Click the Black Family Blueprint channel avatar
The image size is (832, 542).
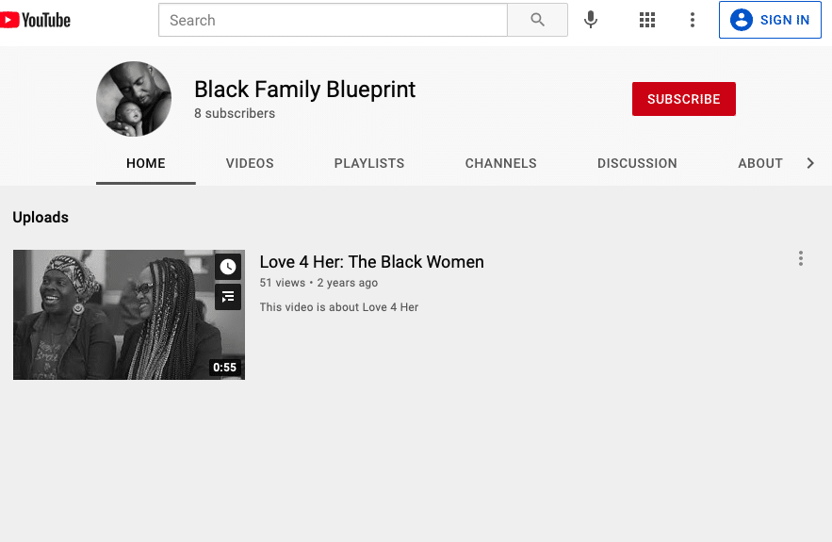click(134, 99)
